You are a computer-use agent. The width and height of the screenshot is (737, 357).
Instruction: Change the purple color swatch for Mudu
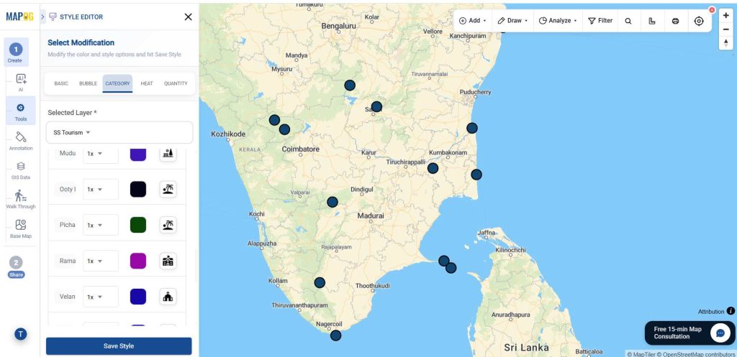click(x=138, y=154)
